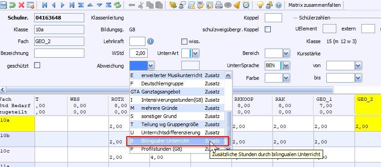The height and width of the screenshot is (167, 381).
Task: Click the light bulb tip icon
Action: 260,5
